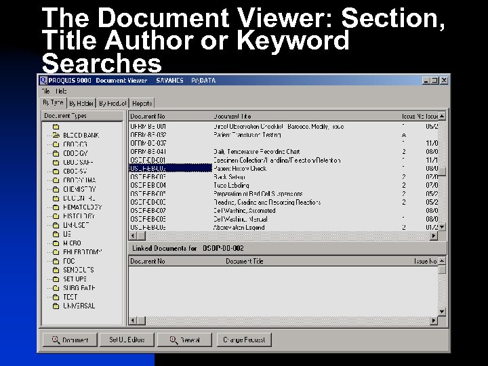The width and height of the screenshot is (488, 366).
Task: Select the Rack Setup document row
Action: pyautogui.click(x=283, y=177)
